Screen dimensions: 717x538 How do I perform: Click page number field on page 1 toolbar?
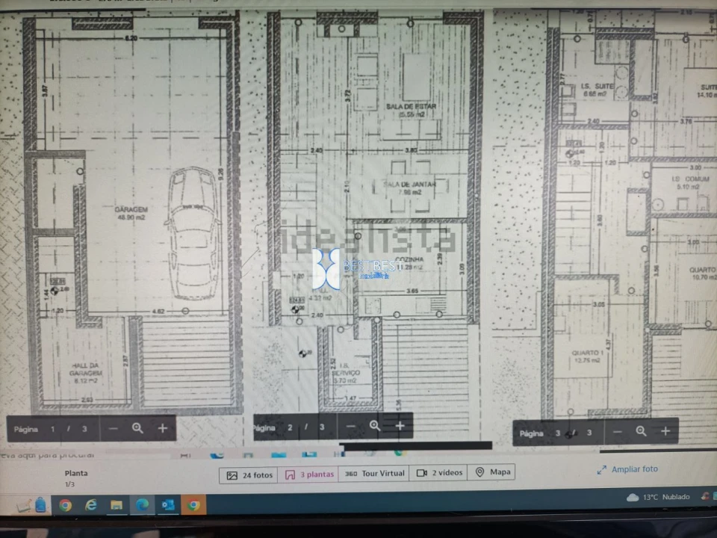53,429
